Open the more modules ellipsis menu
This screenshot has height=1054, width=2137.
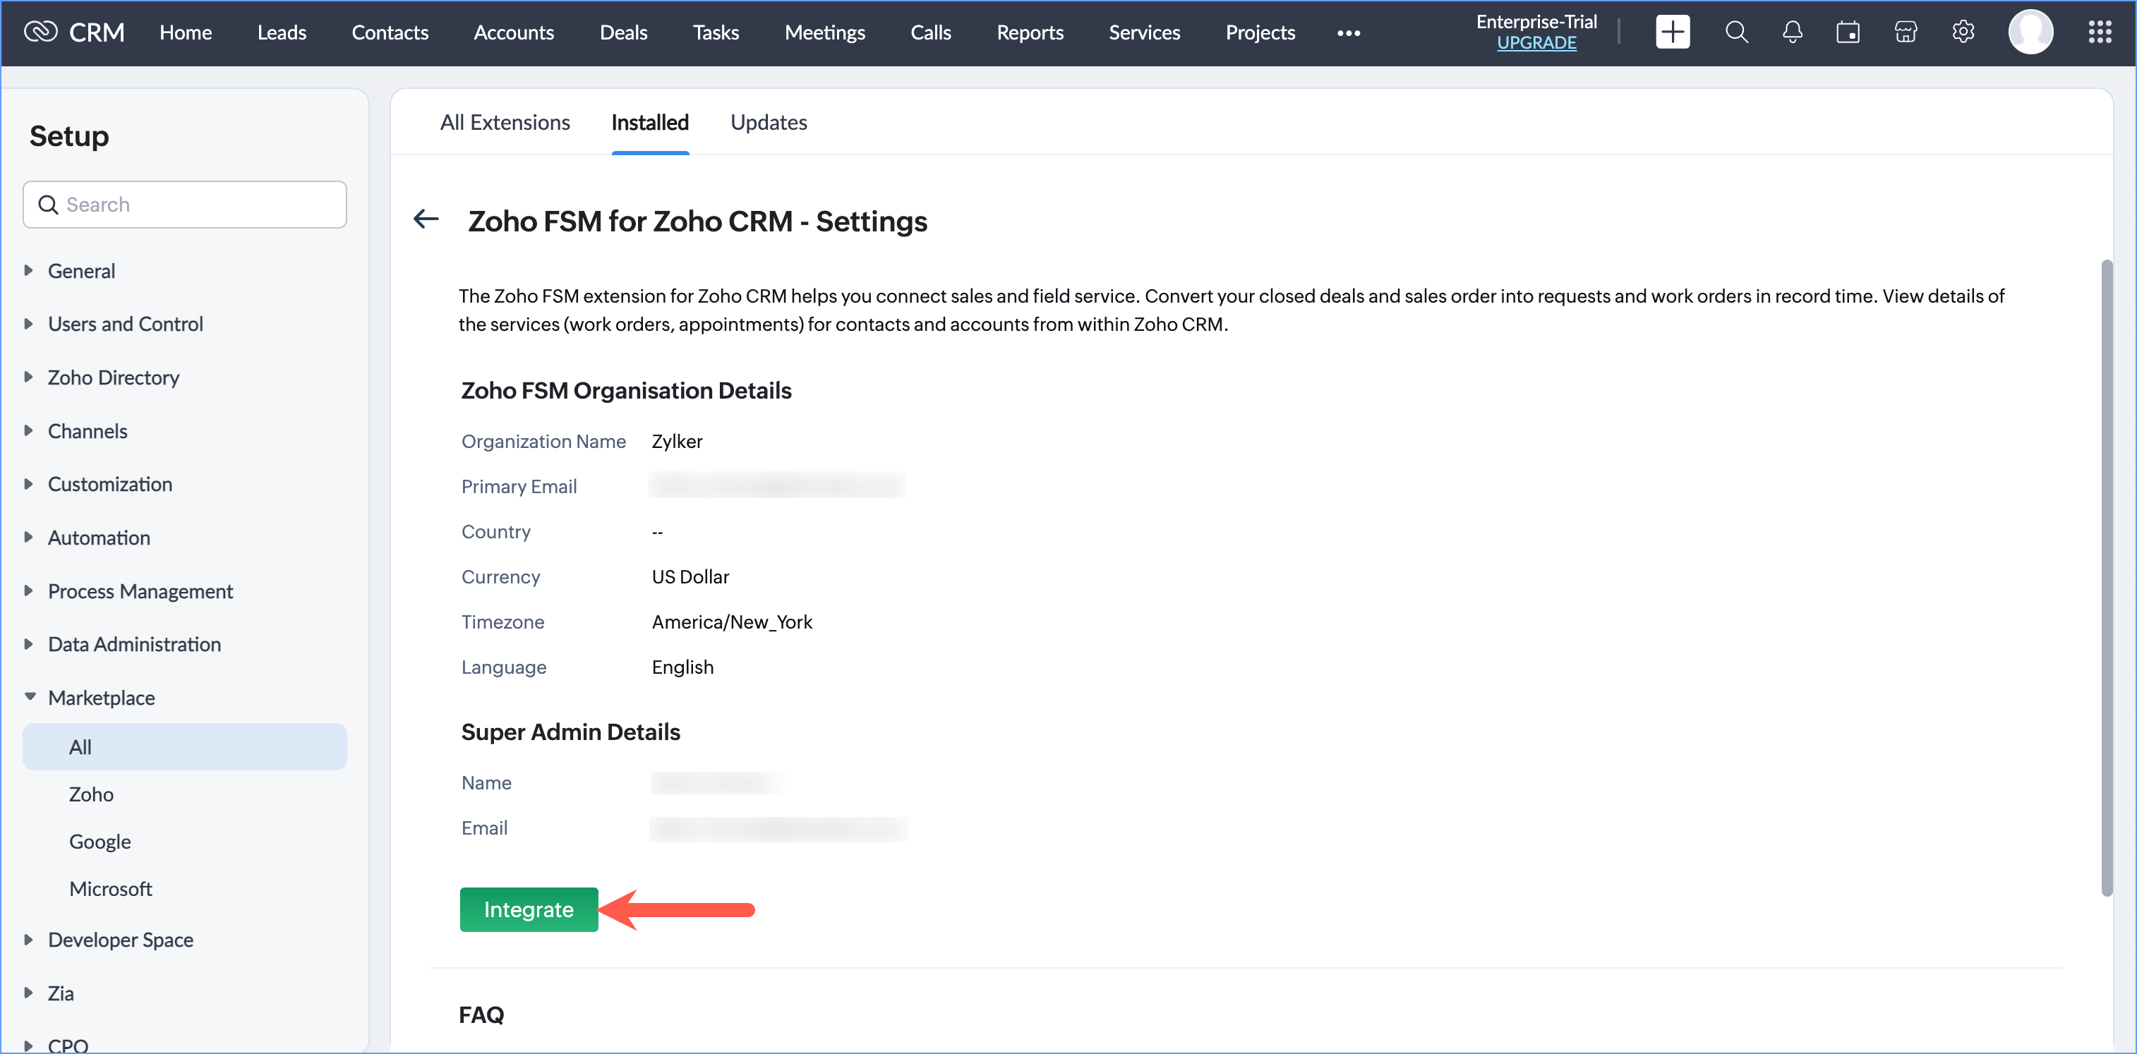[1348, 33]
